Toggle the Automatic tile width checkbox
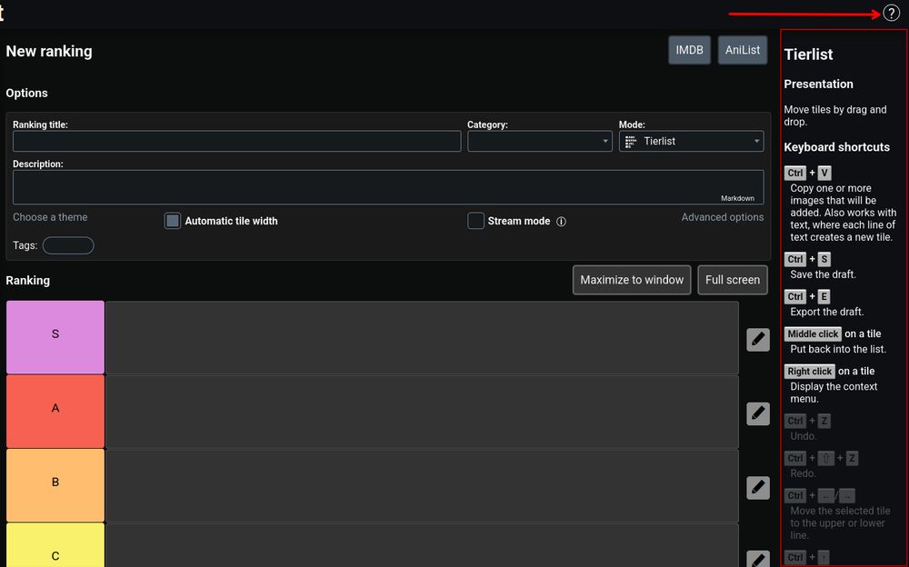 (172, 220)
